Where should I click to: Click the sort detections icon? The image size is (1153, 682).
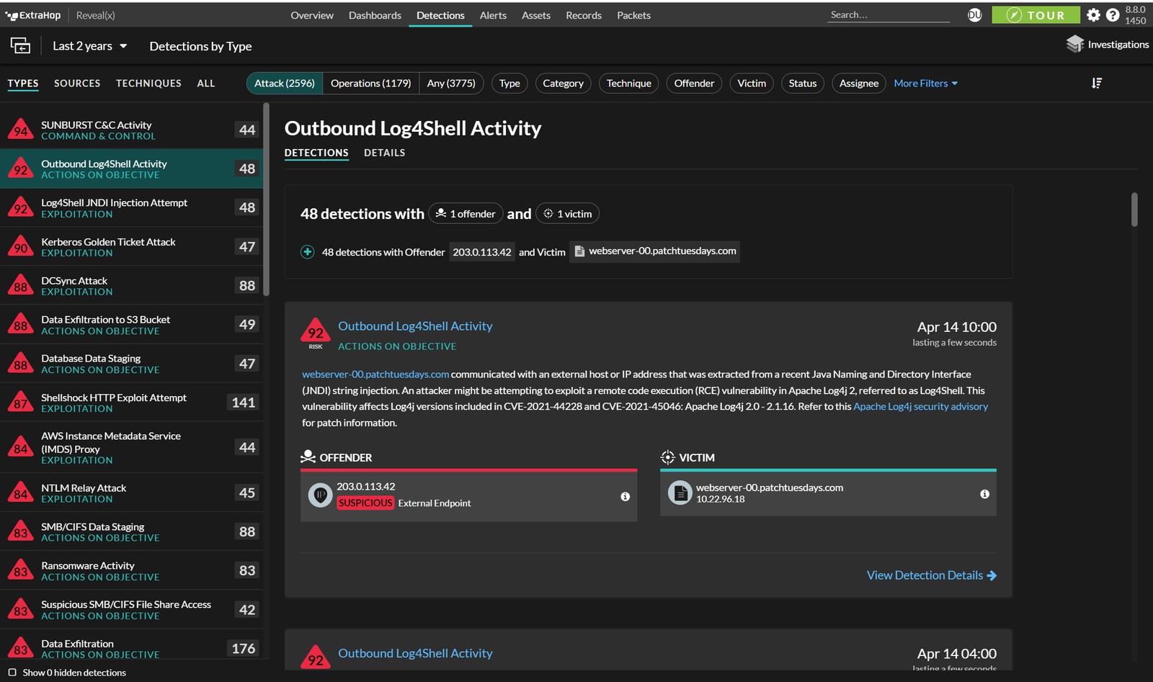(x=1097, y=84)
